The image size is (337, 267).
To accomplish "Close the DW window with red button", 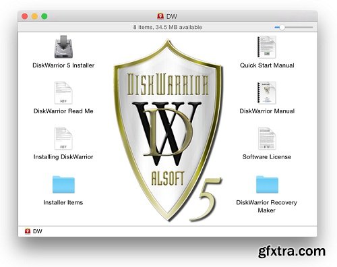I will point(25,16).
